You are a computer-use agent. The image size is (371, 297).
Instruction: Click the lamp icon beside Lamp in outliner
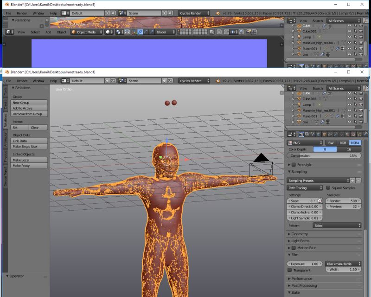point(299,104)
